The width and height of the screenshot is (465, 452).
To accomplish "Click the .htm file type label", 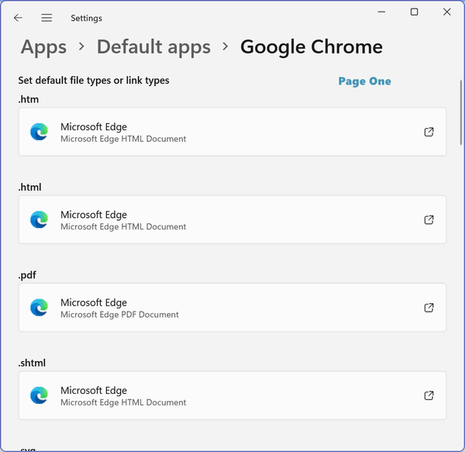I will (x=29, y=99).
